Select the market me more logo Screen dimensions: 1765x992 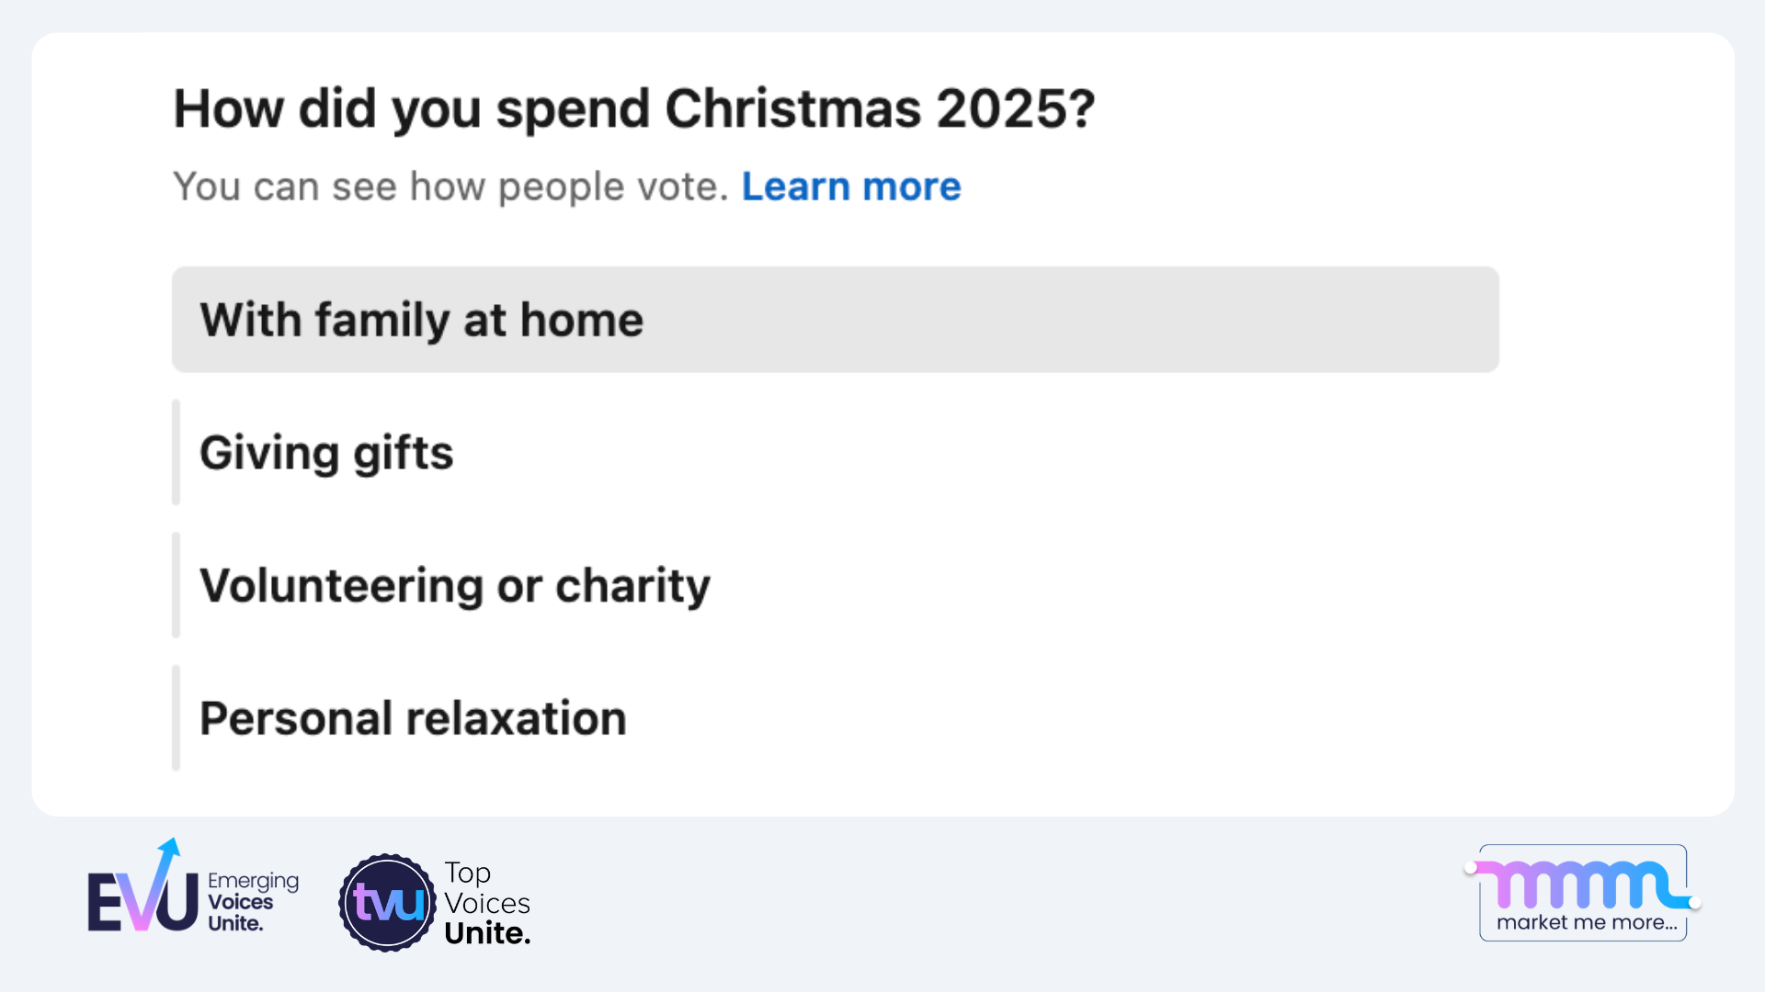[x=1582, y=893]
